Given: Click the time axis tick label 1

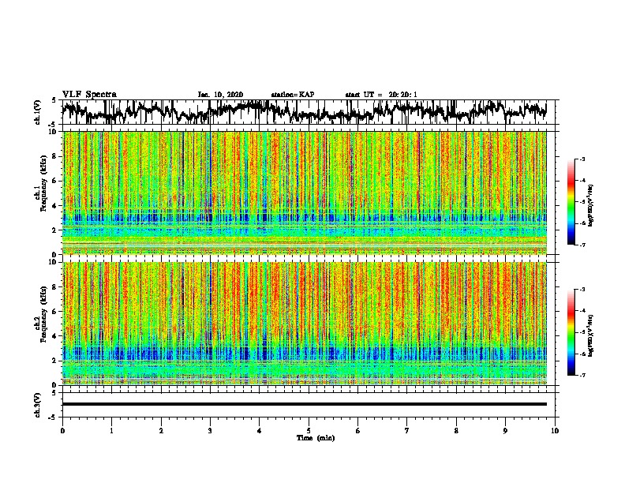Looking at the screenshot, I should tap(111, 431).
